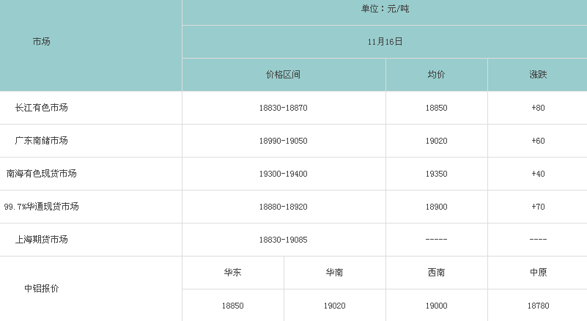
Task: Select the +70 change value
Action: pyautogui.click(x=538, y=207)
